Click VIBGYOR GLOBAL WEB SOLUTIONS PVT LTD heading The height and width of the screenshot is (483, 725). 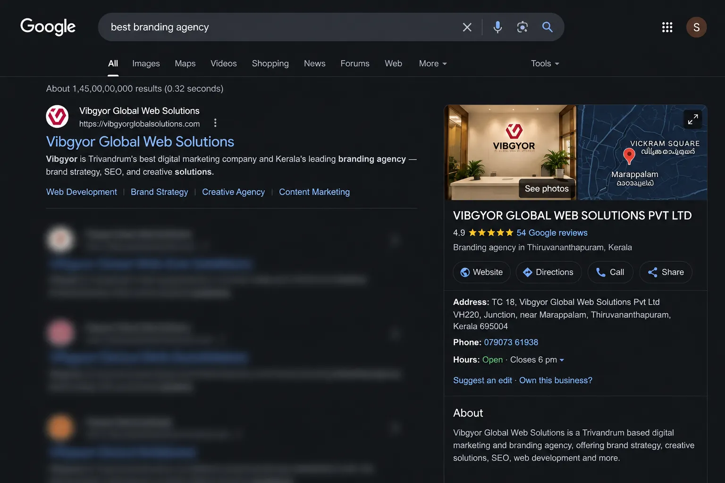573,216
